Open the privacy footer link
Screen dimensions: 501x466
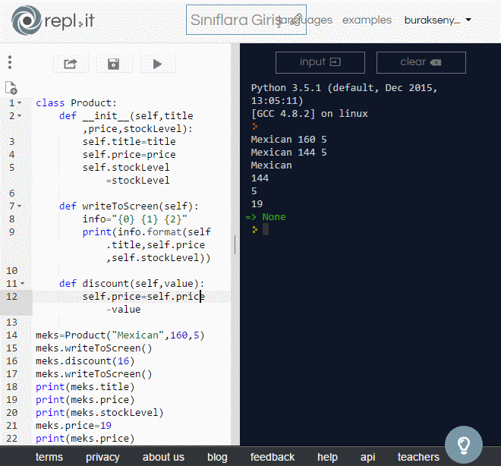tap(102, 457)
